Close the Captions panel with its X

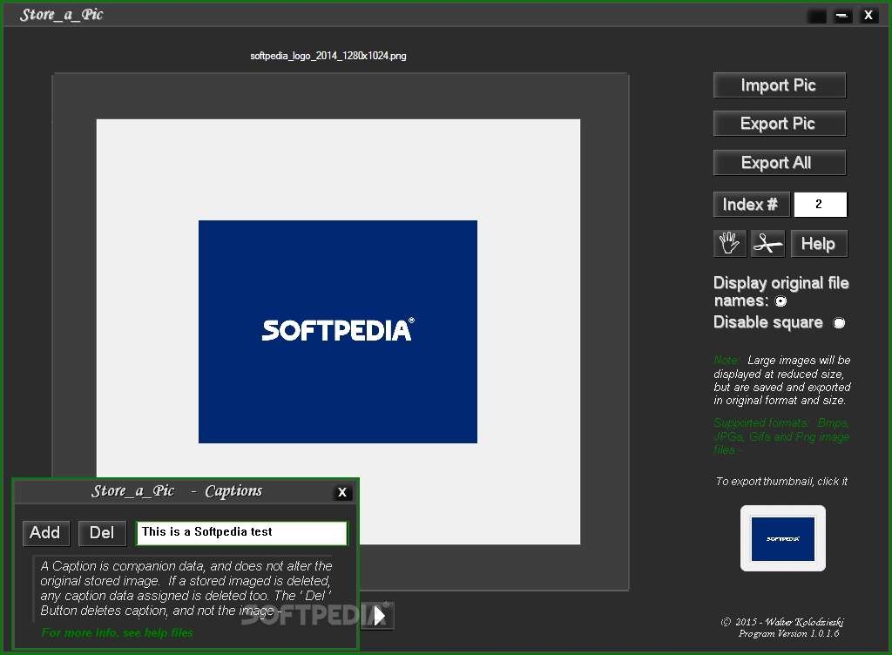tap(341, 492)
